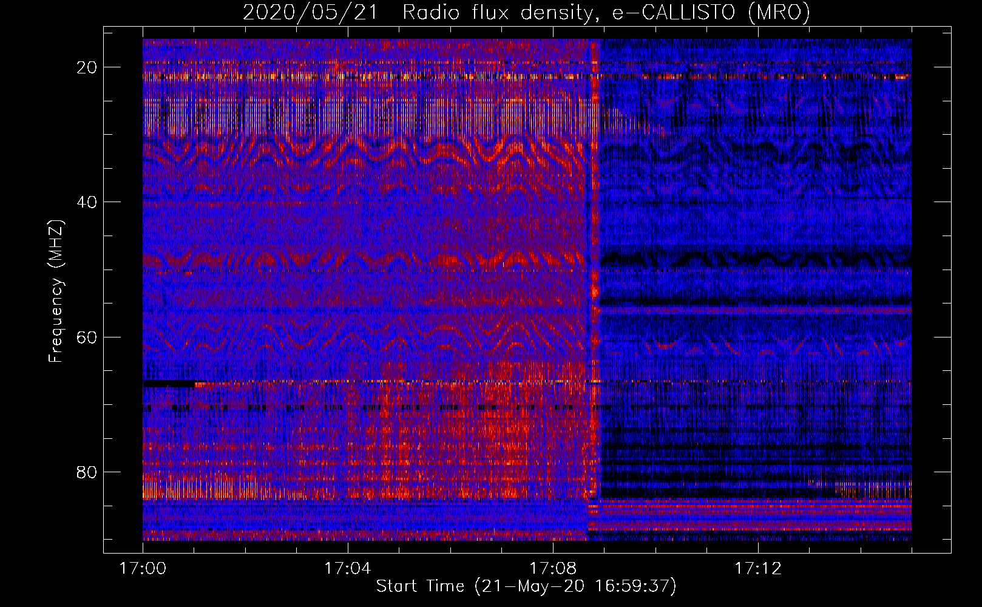Click the 40 frequency tick label
The height and width of the screenshot is (607, 982).
point(87,202)
